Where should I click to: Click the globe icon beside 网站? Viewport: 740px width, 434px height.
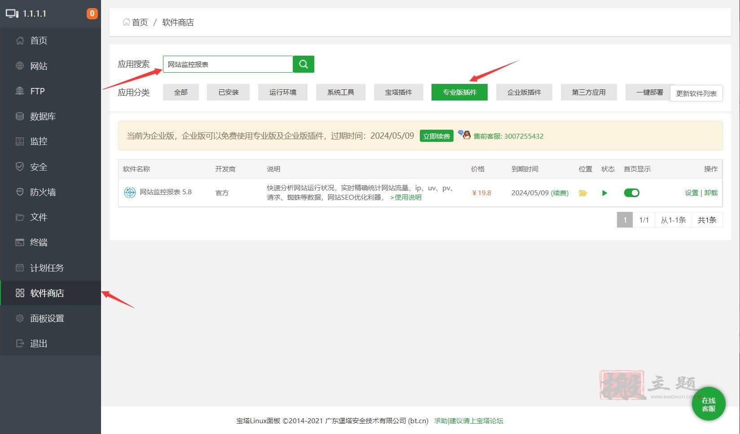click(20, 66)
